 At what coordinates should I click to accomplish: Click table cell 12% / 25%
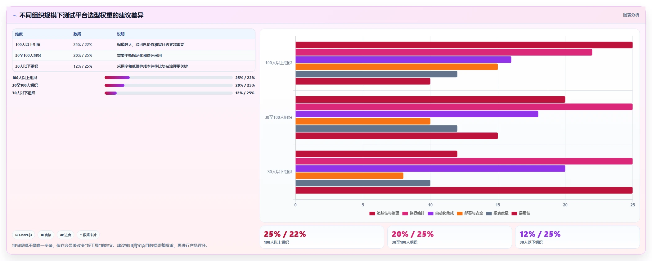point(83,66)
